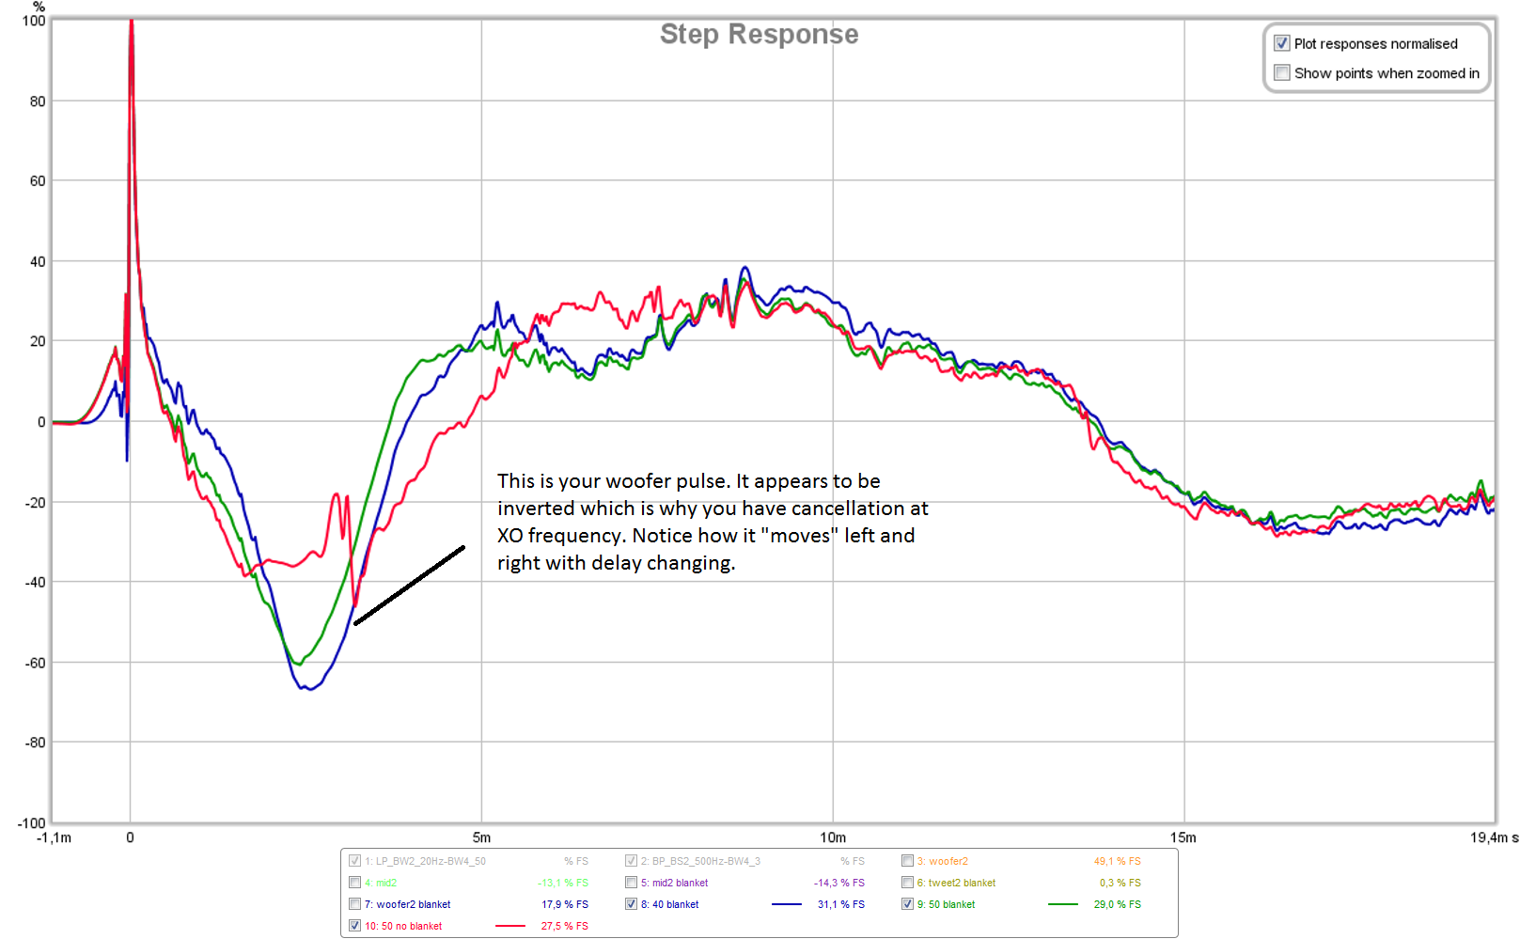Screen dimensions: 1520x939
Task: Click blue line sample for 40 blanket
Action: point(786,904)
